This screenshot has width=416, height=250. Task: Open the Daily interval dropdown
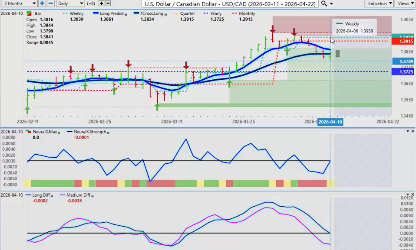pyautogui.click(x=69, y=3)
